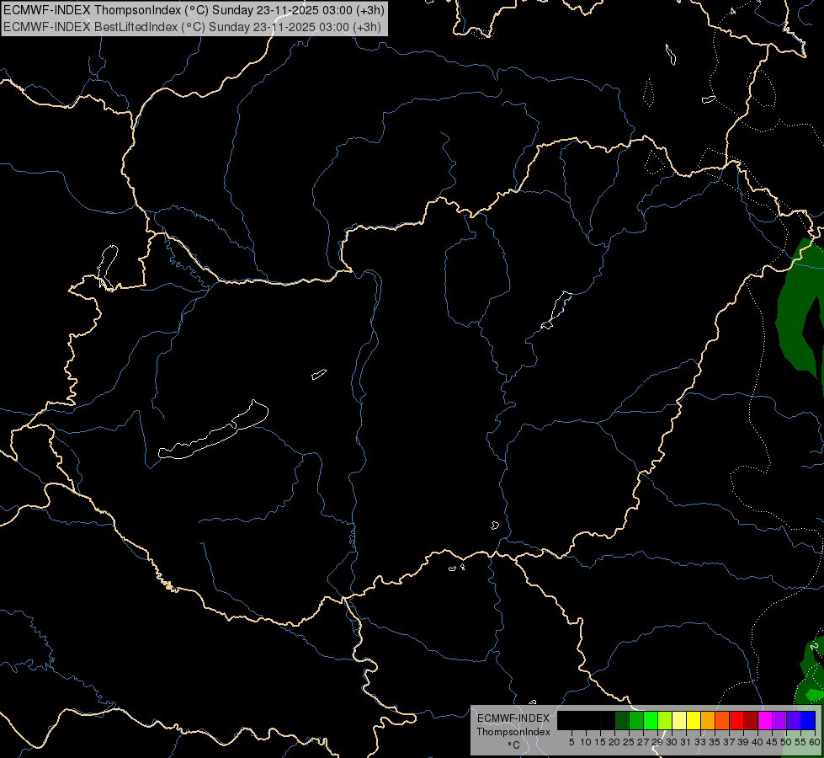The image size is (824, 758).
Task: Select the dark green 20–25 legend swatch
Action: 622,721
